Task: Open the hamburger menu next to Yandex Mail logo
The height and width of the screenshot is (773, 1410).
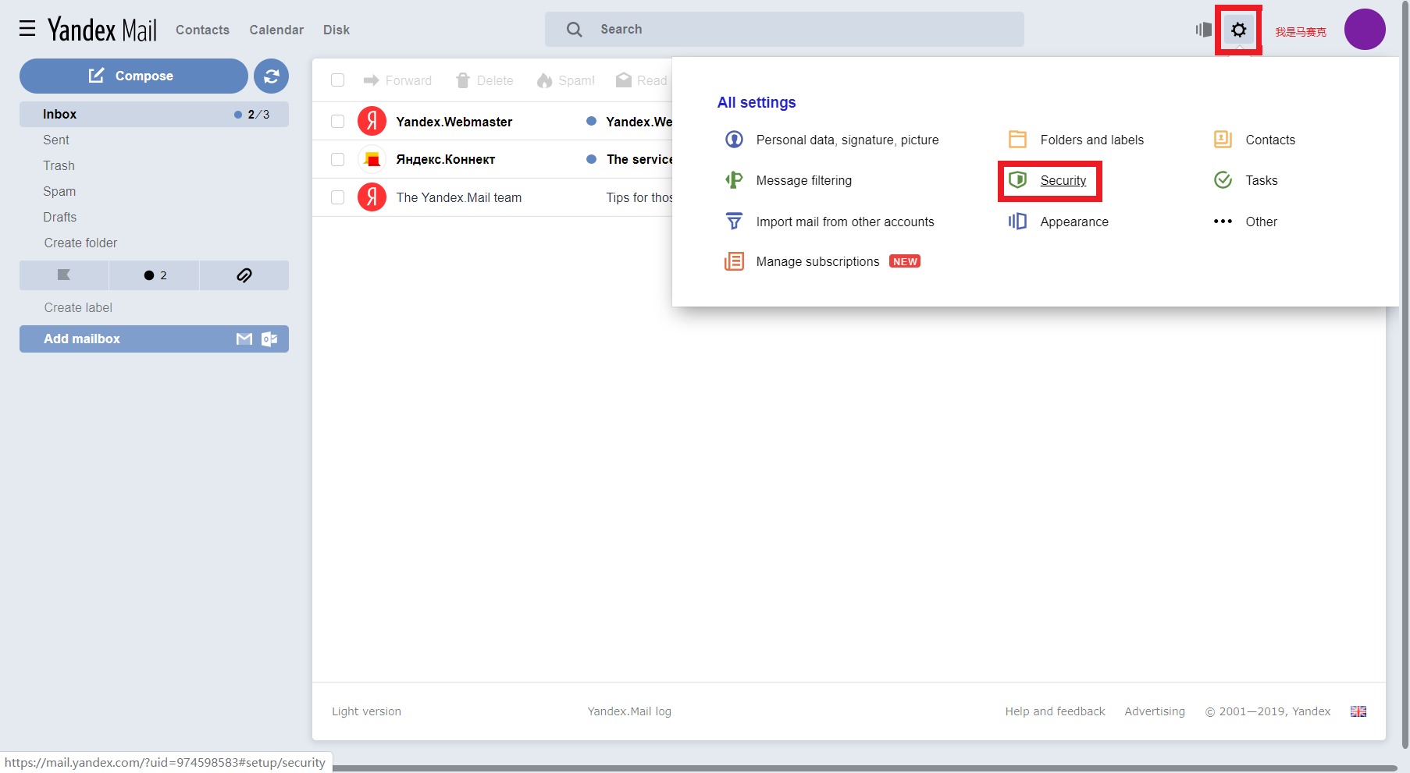Action: click(27, 29)
